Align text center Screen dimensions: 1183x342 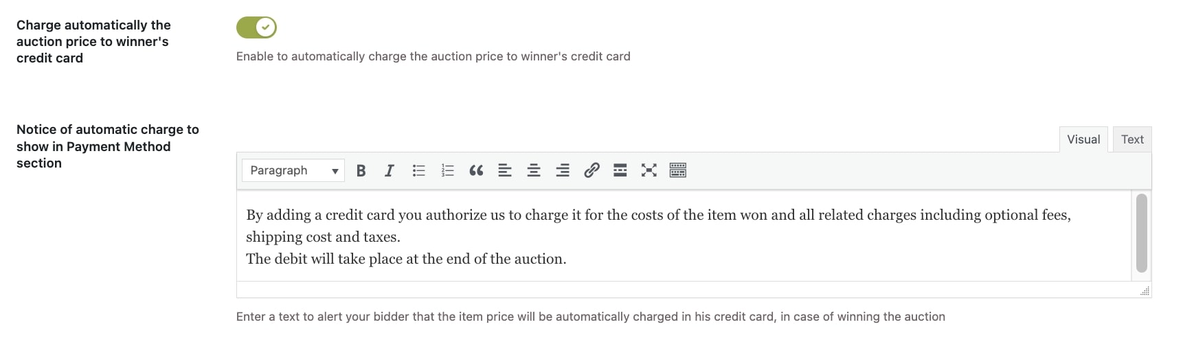[x=534, y=170]
